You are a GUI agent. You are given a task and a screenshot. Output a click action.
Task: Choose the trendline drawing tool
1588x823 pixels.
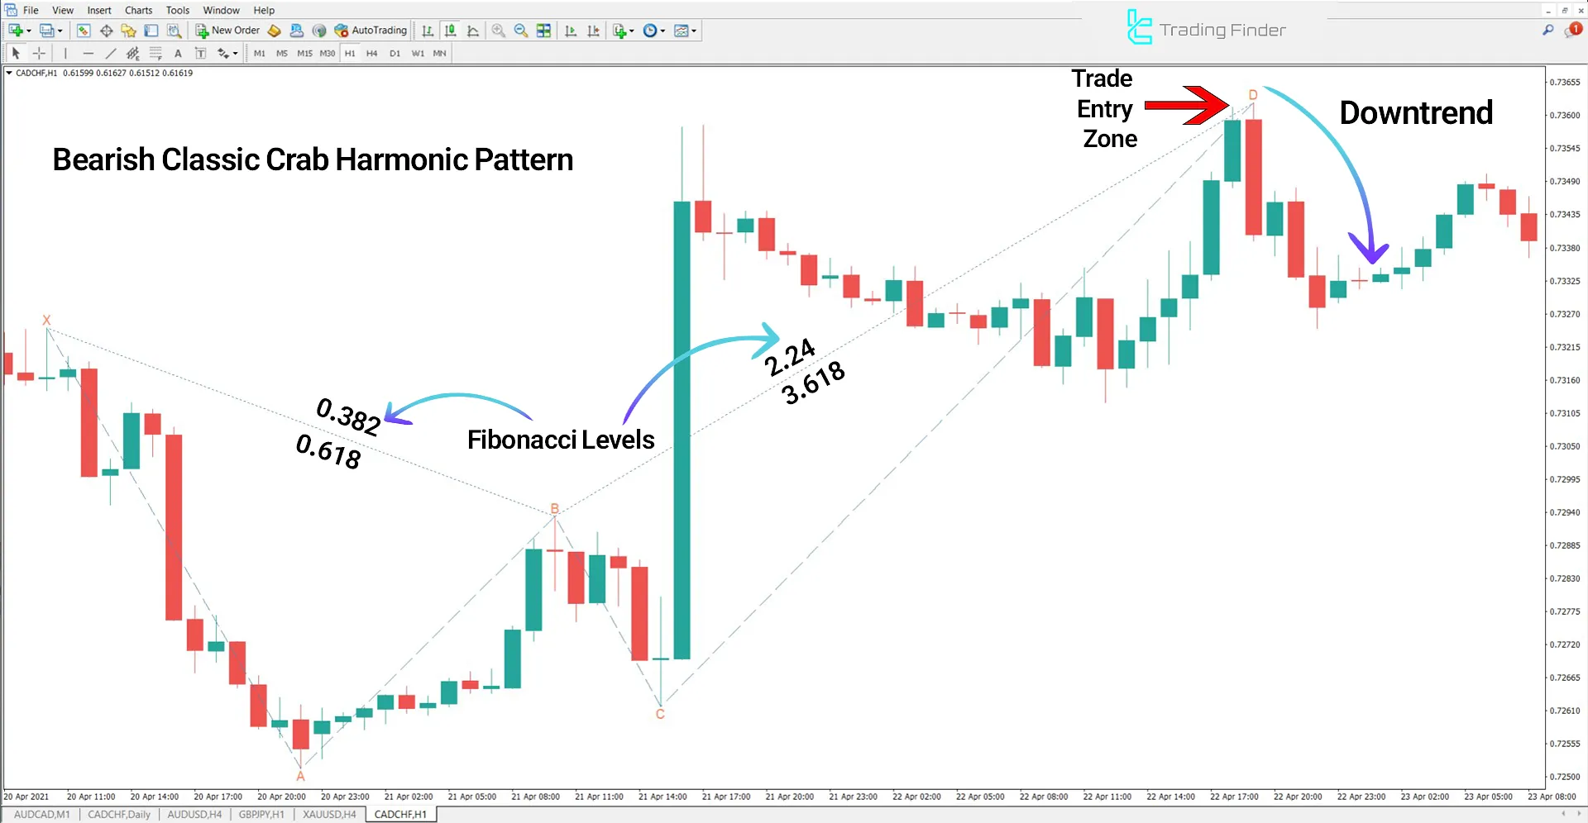(x=111, y=53)
